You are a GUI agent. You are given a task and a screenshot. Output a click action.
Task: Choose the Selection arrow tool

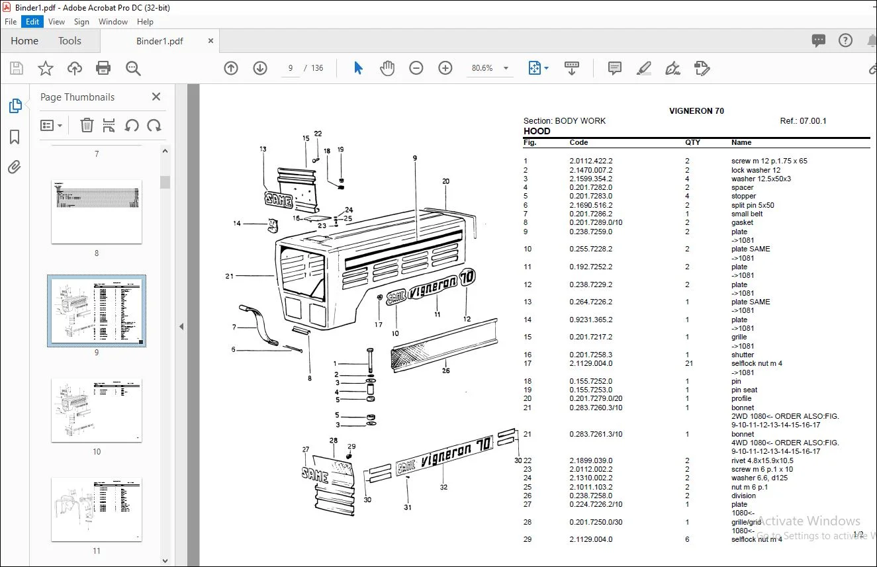coord(358,68)
